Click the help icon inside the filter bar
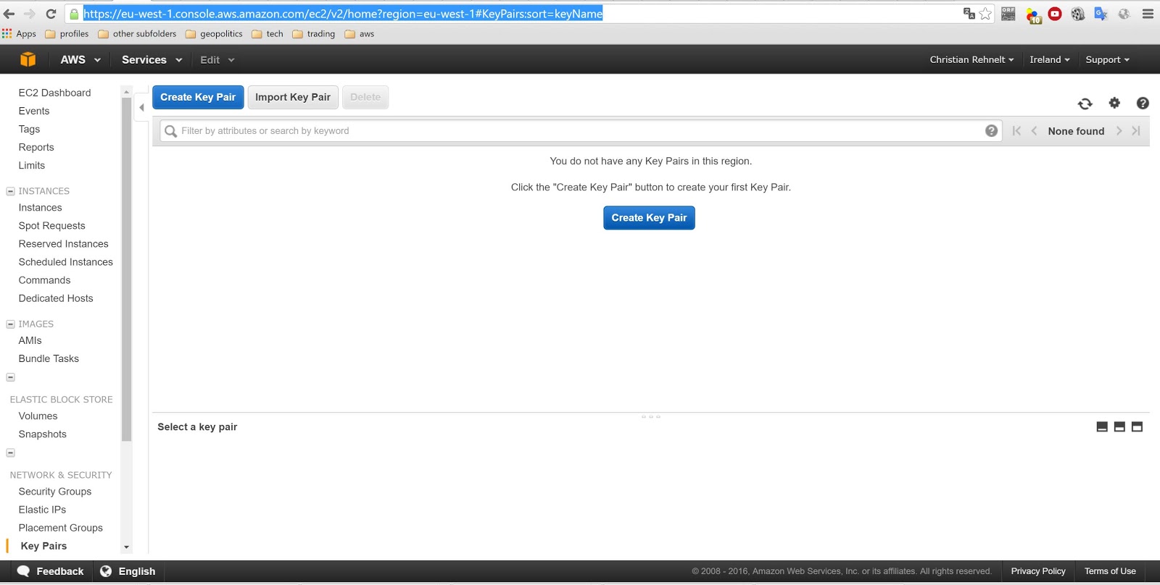The image size is (1160, 585). pyautogui.click(x=991, y=130)
